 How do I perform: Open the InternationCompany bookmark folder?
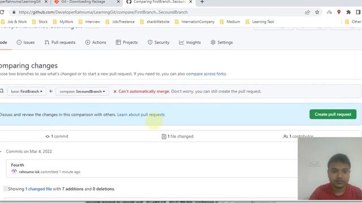(195, 22)
